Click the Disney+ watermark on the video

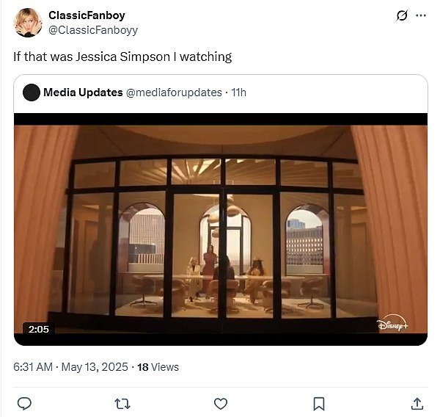click(x=392, y=324)
